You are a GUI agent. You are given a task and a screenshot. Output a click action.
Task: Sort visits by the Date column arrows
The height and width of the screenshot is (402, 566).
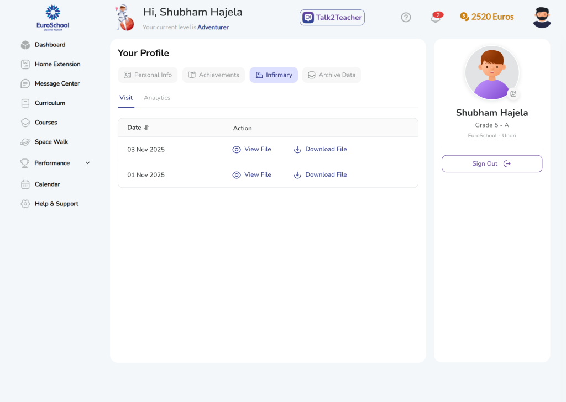click(146, 128)
